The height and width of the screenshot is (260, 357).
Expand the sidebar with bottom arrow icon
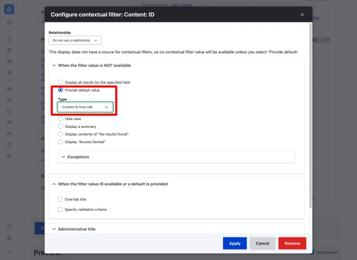click(9, 251)
